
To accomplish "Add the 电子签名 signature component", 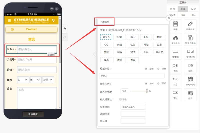I will pos(190,26).
